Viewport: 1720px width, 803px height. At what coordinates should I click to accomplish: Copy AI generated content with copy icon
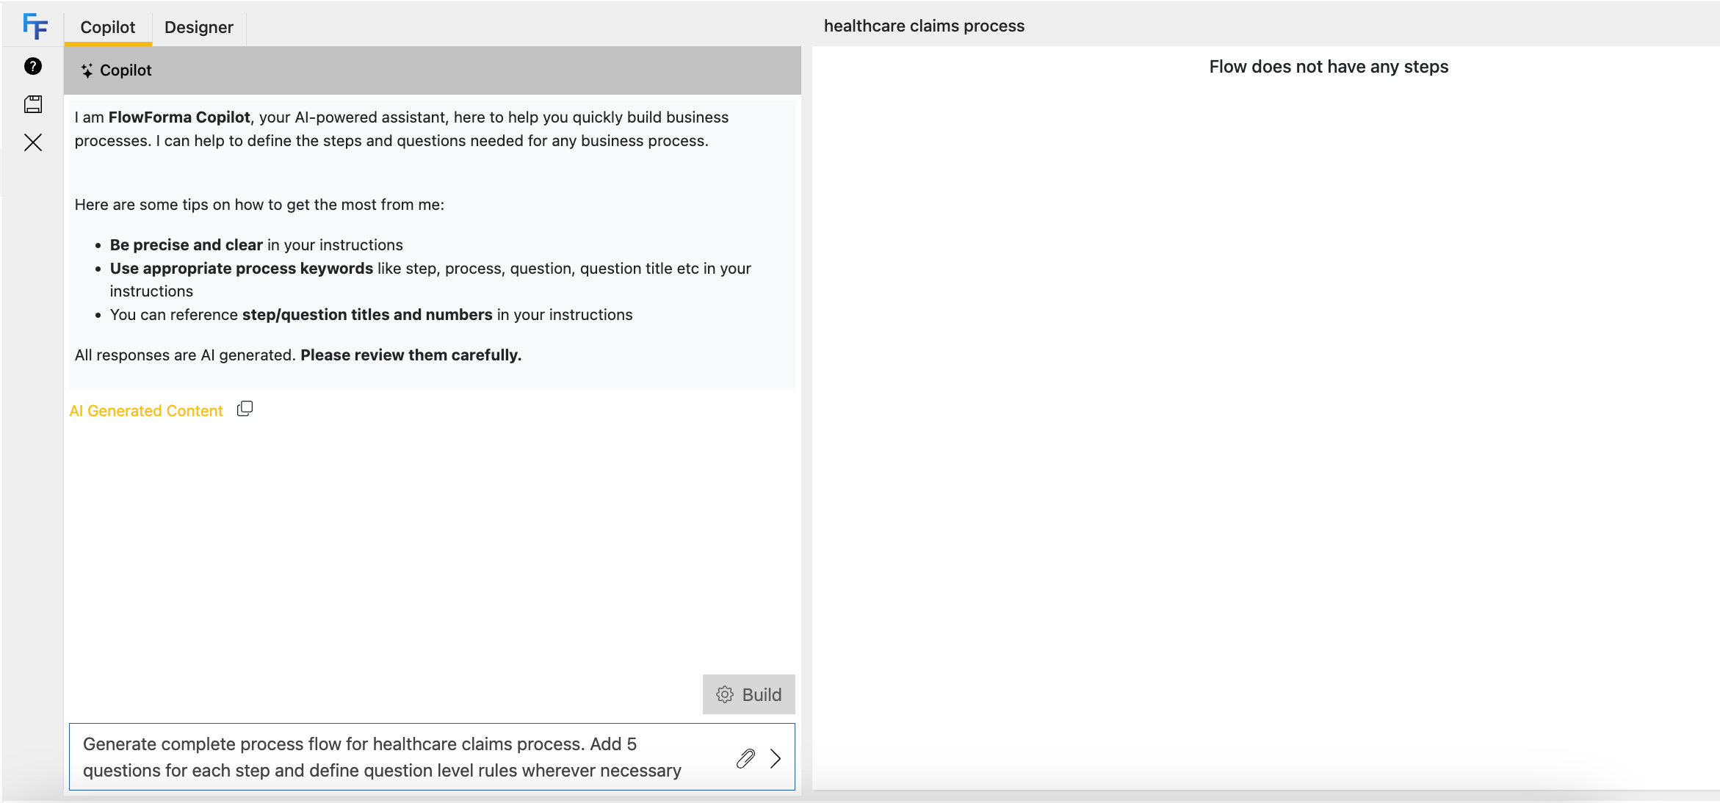click(245, 409)
